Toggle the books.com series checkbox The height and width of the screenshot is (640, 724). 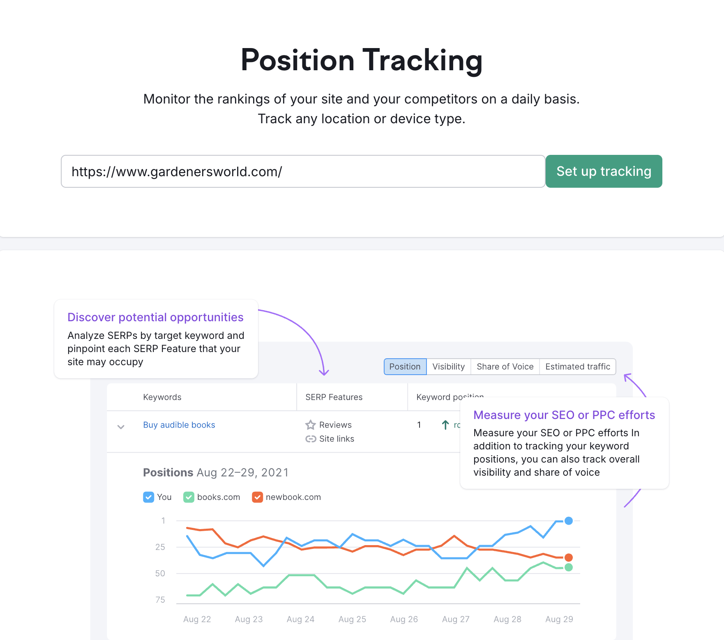click(189, 497)
